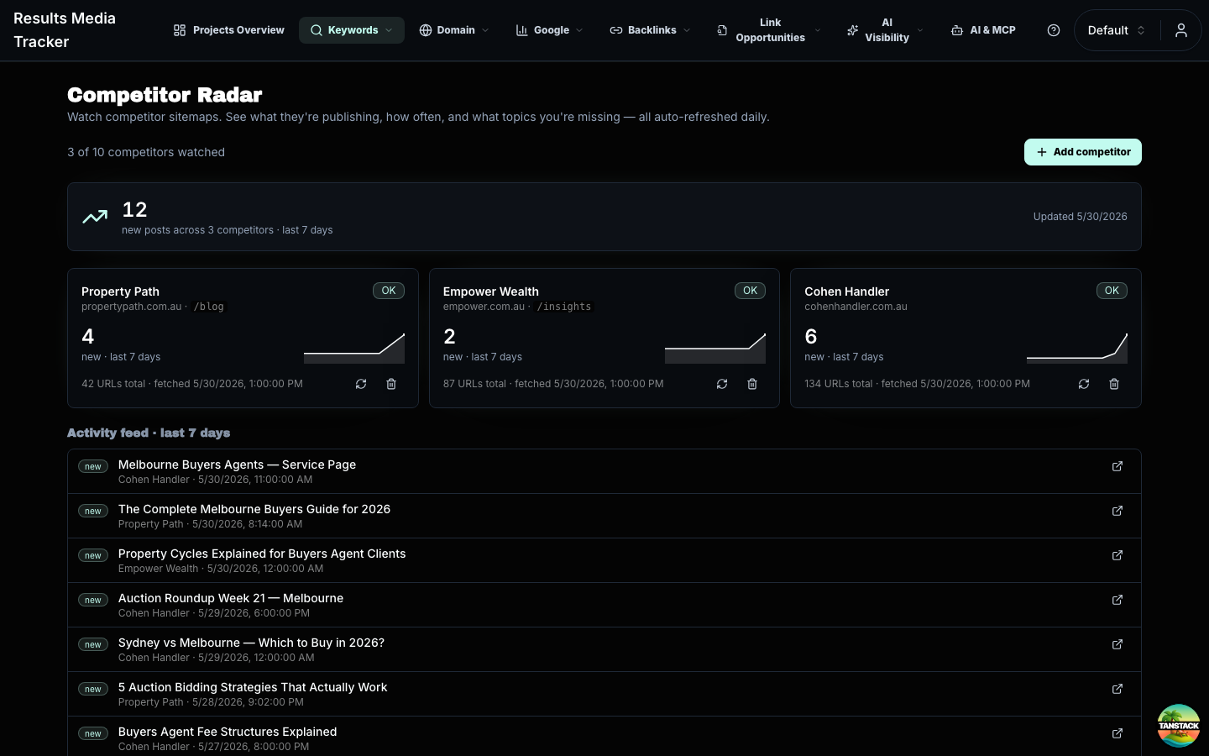Open the AI & MCP page
Viewport: 1209px width, 756px height.
click(x=983, y=30)
